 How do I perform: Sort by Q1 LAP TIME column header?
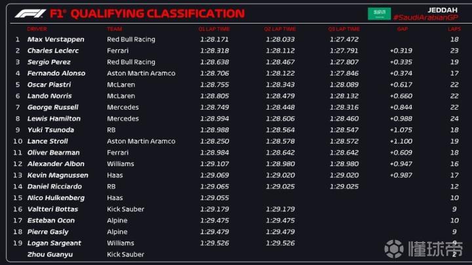click(214, 29)
